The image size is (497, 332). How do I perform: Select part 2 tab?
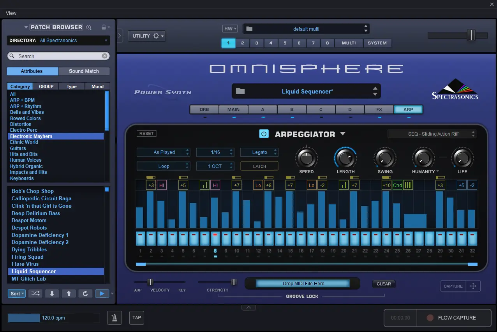[242, 43]
